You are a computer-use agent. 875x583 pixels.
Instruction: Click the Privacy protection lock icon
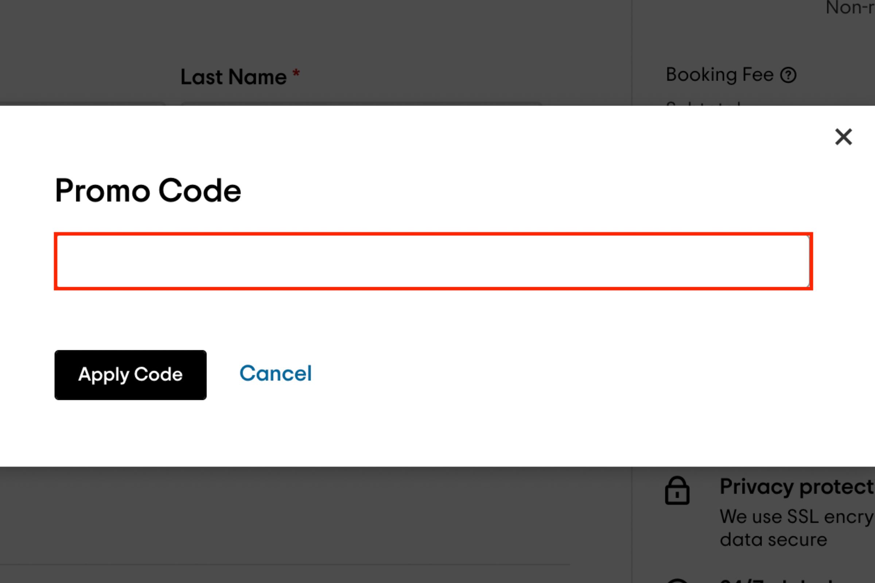coord(677,490)
